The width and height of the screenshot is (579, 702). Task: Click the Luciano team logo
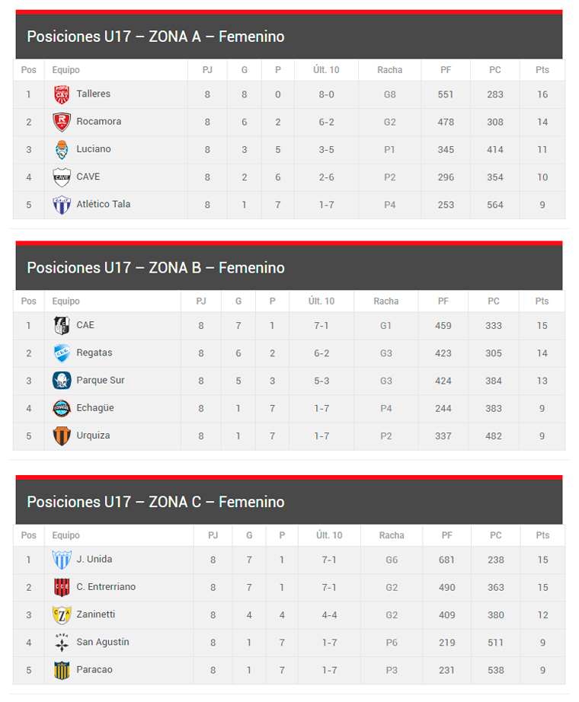click(x=62, y=150)
